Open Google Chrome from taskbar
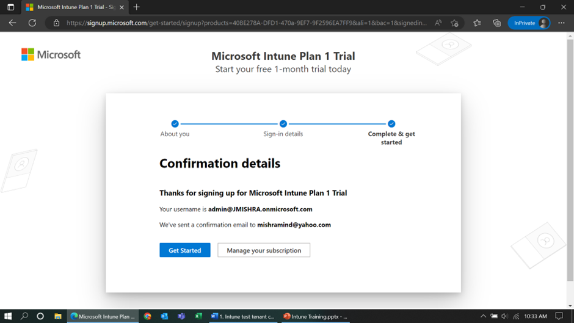The height and width of the screenshot is (323, 574). 148,316
